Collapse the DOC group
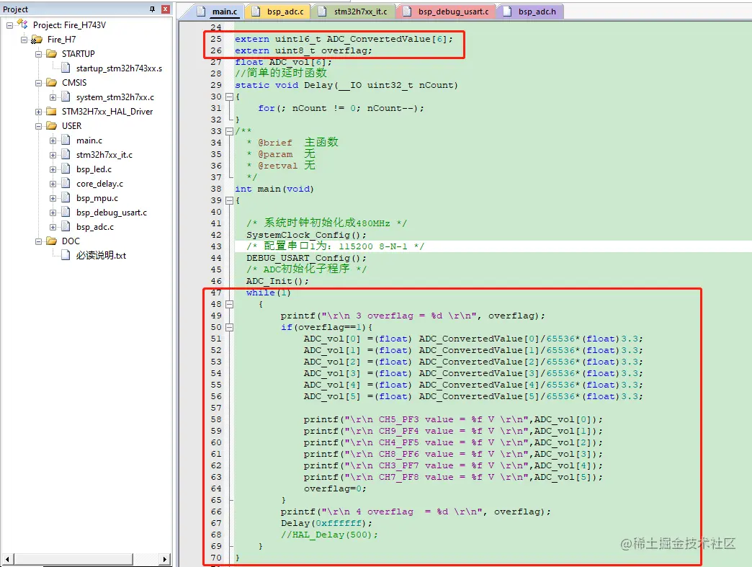Screen dimensions: 752x567 tap(38, 241)
